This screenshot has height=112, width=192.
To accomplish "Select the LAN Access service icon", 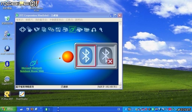I will coord(51,29).
